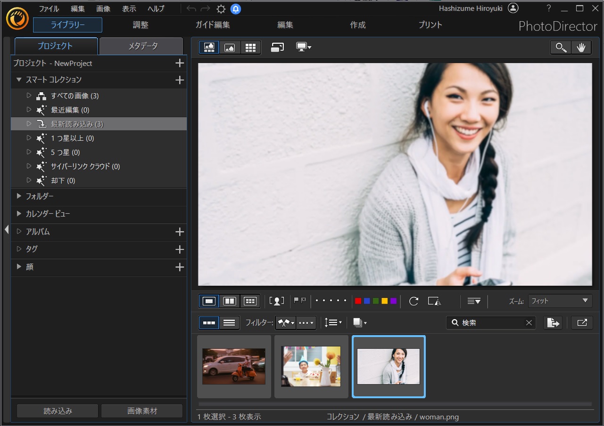Click the 読み込み button
Screen dimensions: 604x426
58,411
